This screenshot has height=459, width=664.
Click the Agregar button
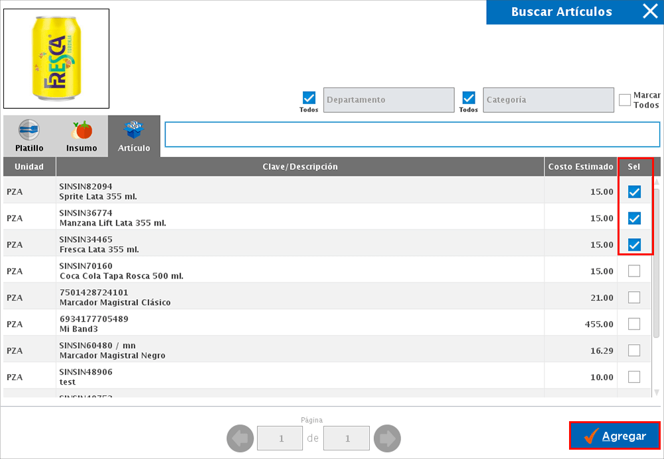(614, 436)
